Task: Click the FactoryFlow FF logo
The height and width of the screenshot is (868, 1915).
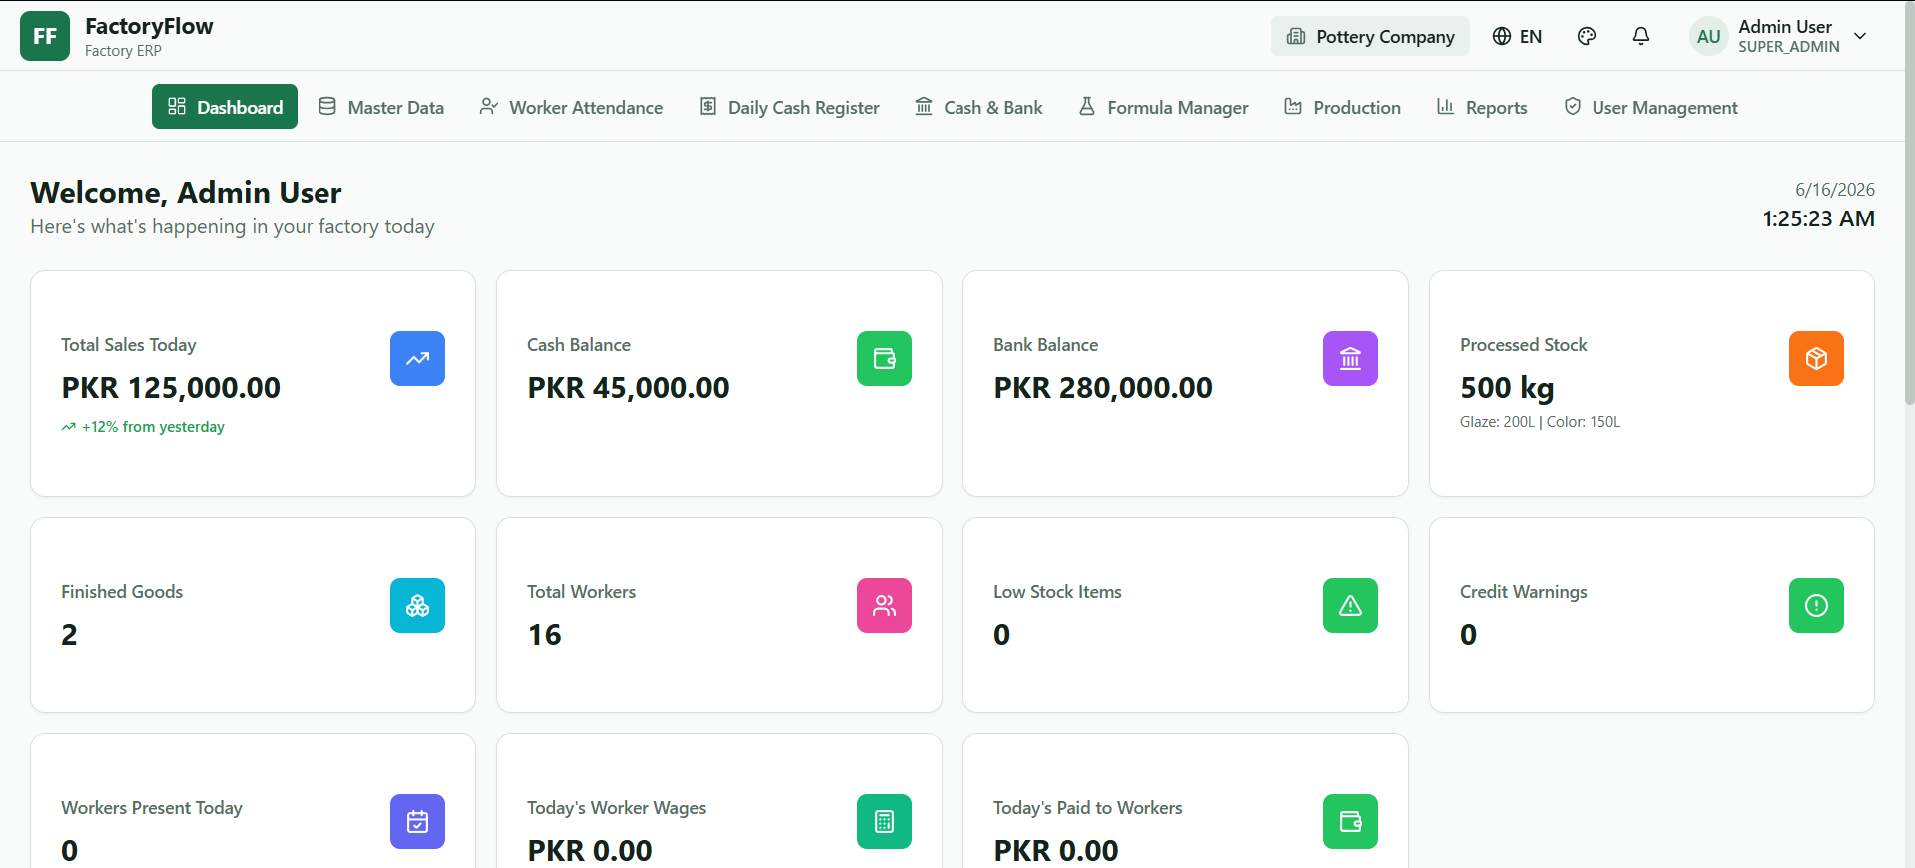Action: pyautogui.click(x=45, y=36)
